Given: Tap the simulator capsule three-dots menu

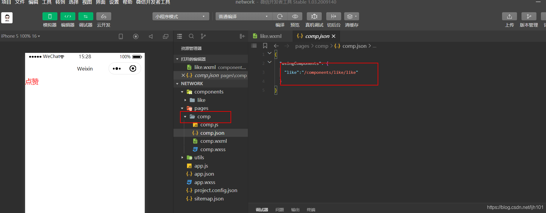Looking at the screenshot, I should click(117, 69).
